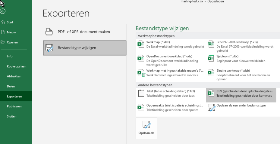The image size is (280, 144).
Task: Click the Andere bestandstypen section header
Action: pyautogui.click(x=155, y=85)
